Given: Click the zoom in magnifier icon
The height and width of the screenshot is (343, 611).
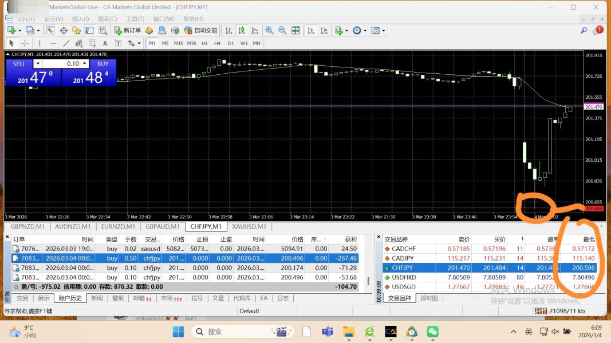Looking at the screenshot, I should [269, 30].
